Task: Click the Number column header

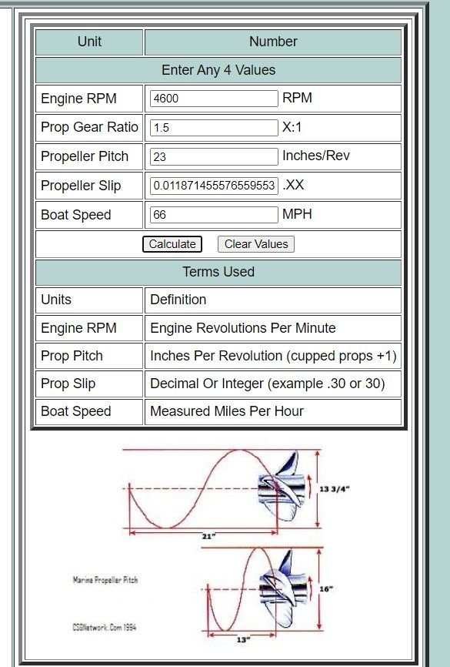Action: coord(273,42)
